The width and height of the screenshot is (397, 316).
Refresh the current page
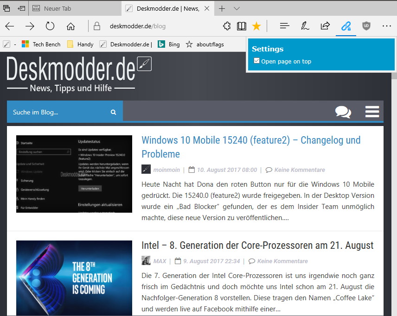pyautogui.click(x=50, y=26)
